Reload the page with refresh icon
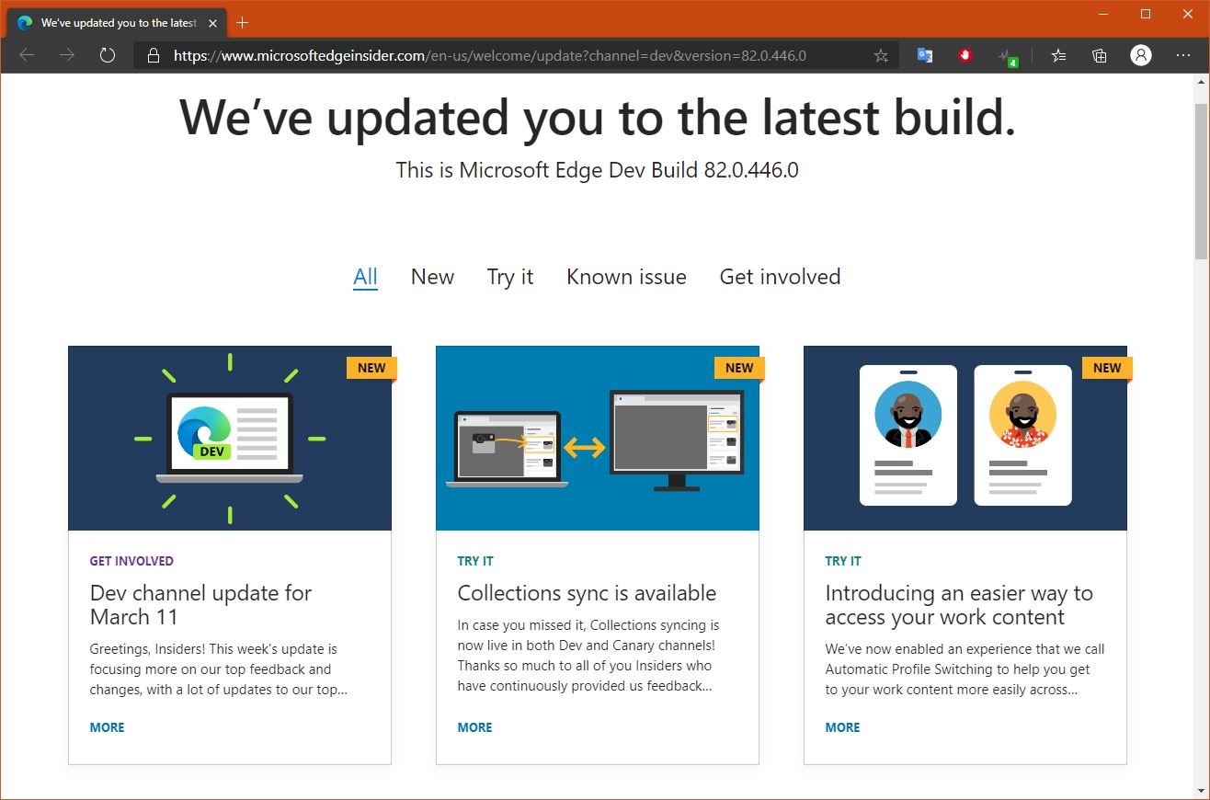Viewport: 1210px width, 800px height. 108,55
